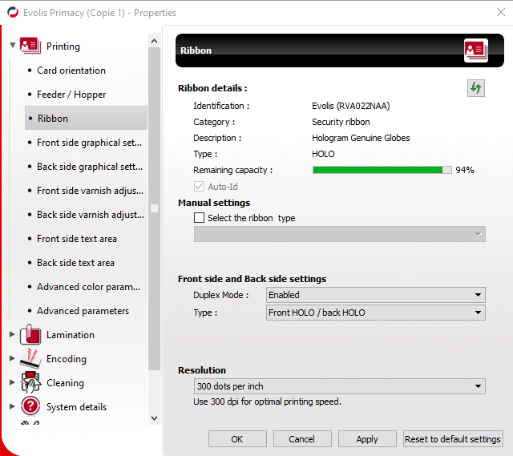Open the Duplex Mode dropdown
Screen dimensions: 513x456
[x=376, y=295]
